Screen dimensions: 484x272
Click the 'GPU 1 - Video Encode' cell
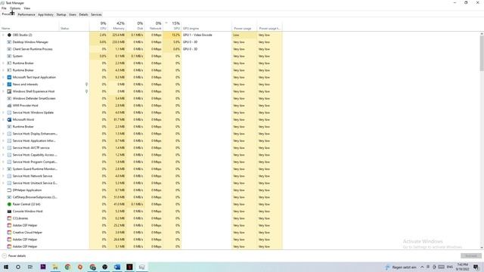tap(206, 35)
